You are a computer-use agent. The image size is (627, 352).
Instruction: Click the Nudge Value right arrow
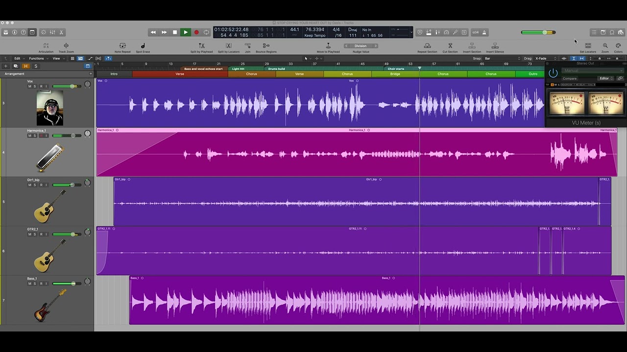point(375,46)
